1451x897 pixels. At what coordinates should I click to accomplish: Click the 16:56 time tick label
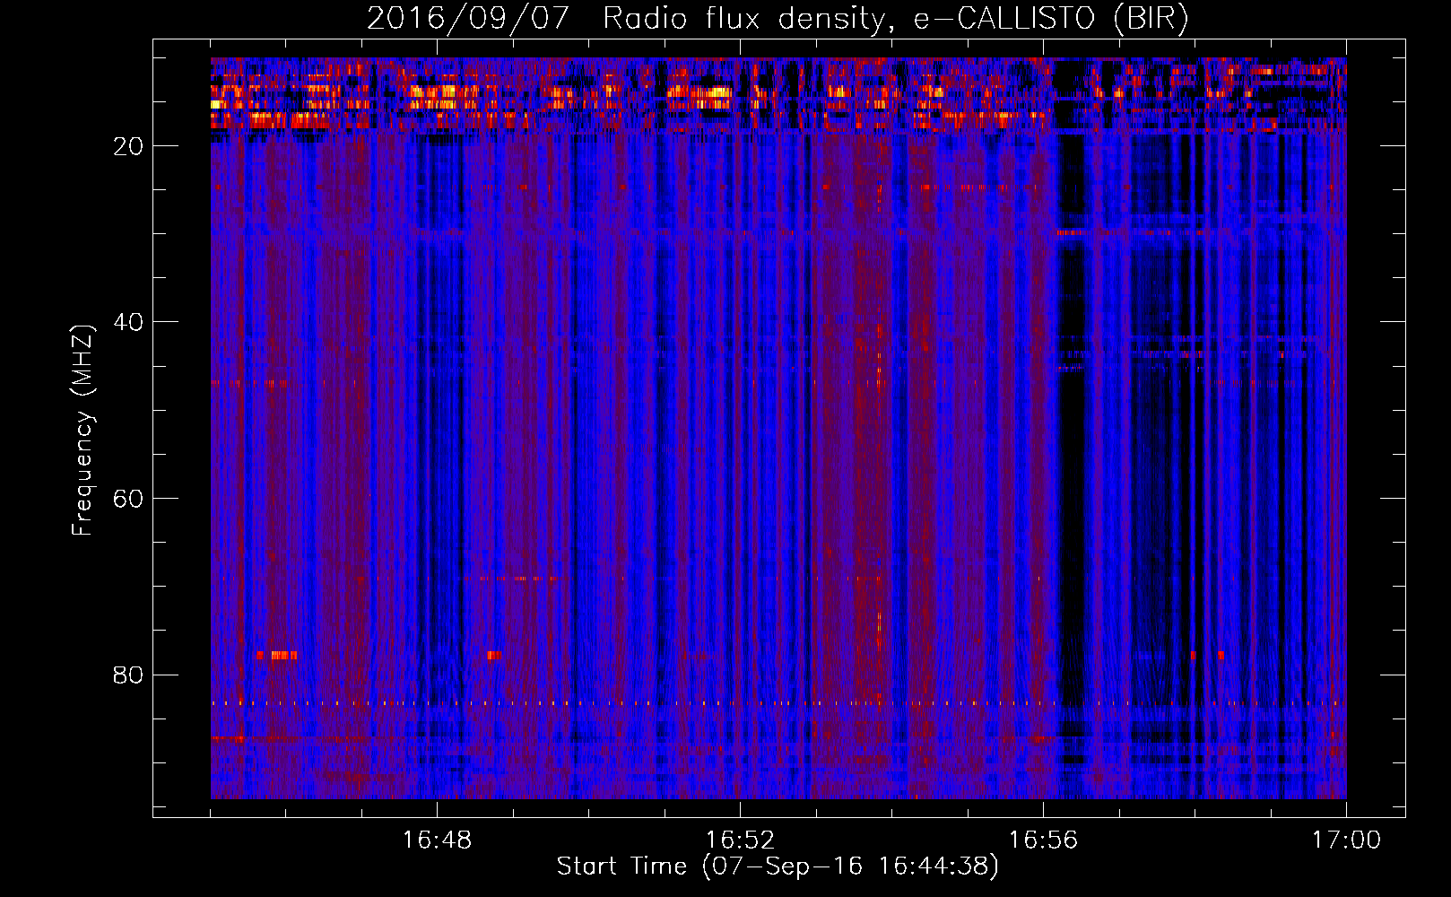1043,840
